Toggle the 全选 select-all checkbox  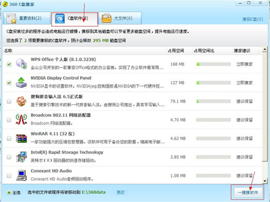point(9,192)
